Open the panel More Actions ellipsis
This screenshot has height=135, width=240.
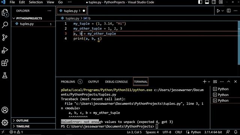tap(222, 82)
